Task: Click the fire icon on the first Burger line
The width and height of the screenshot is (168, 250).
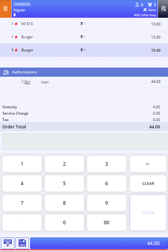Action: [16, 37]
